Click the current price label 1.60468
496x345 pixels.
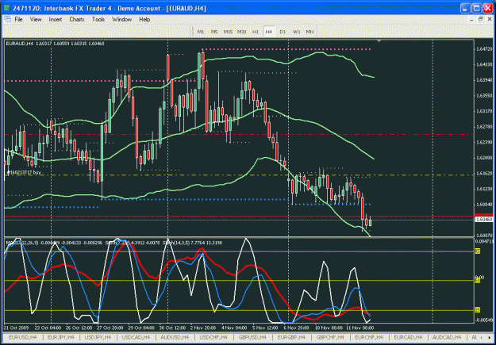(x=483, y=220)
